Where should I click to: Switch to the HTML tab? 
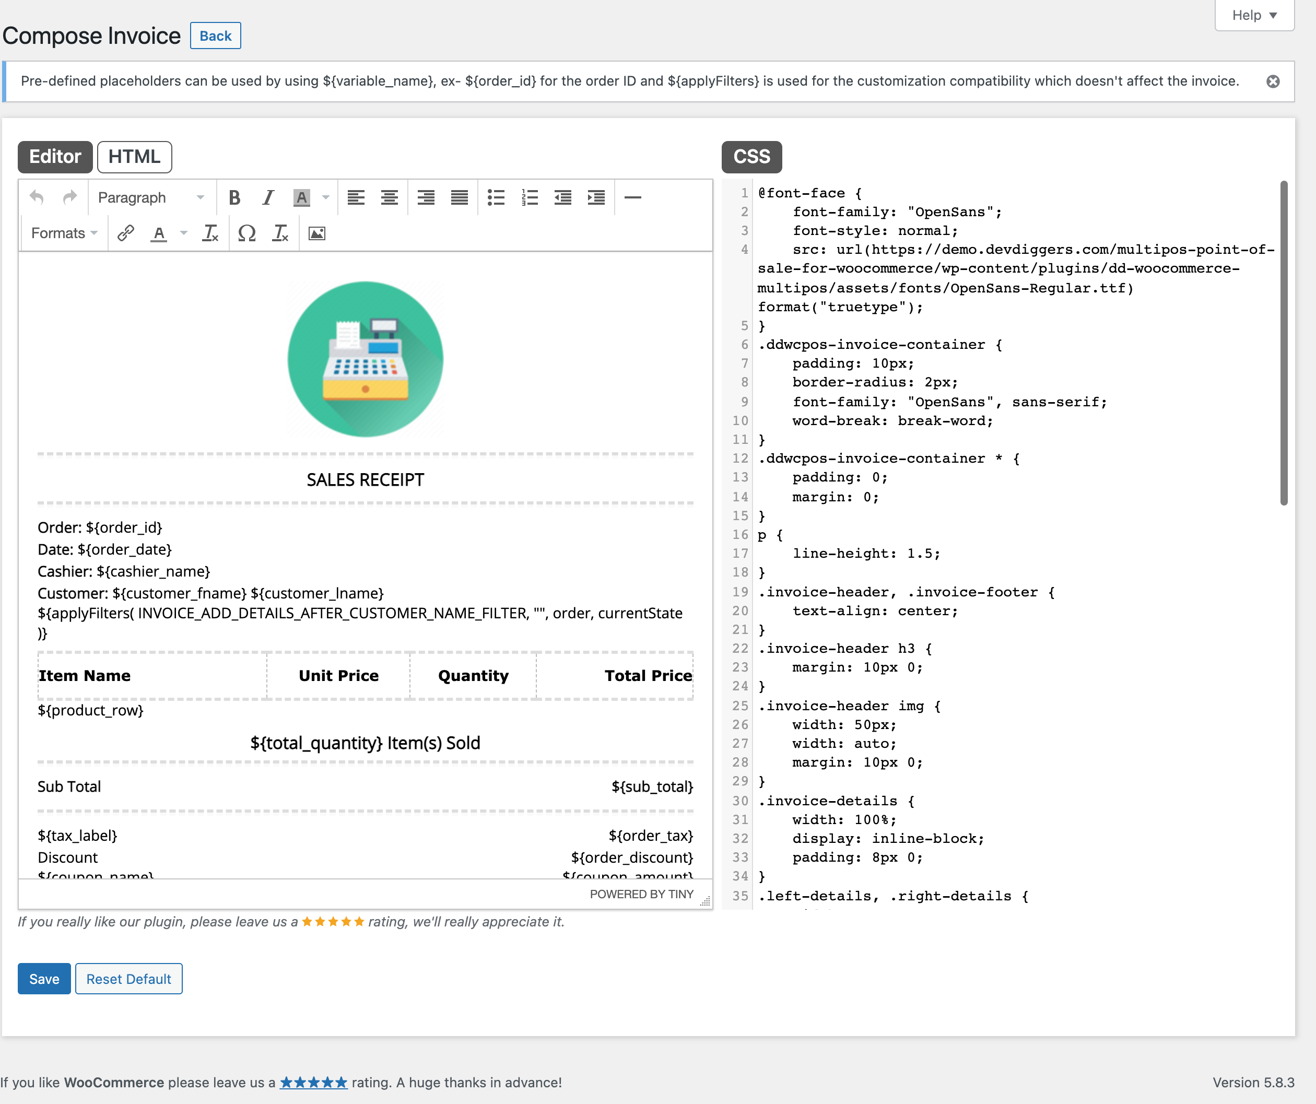click(134, 157)
